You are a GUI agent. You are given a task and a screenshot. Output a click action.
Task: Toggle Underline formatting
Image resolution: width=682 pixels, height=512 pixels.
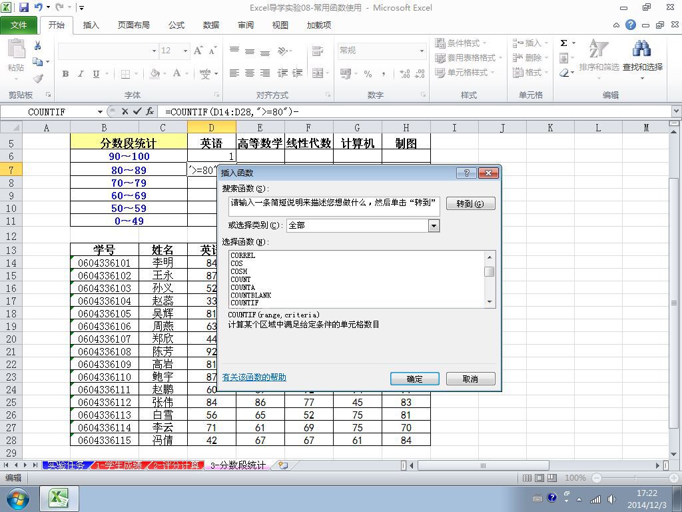point(96,74)
